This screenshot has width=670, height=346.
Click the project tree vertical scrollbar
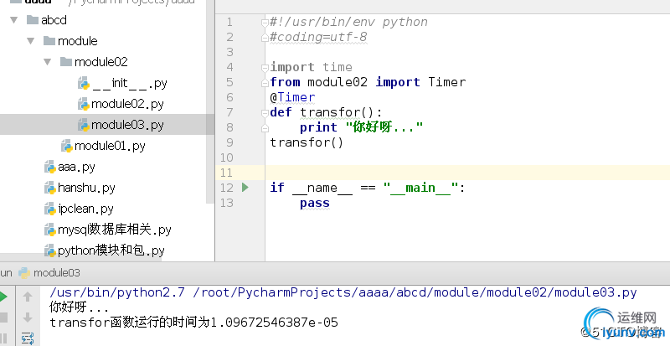[x=210, y=103]
